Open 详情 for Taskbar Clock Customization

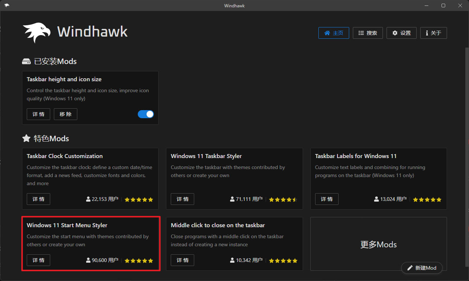[x=38, y=199]
